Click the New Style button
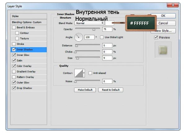Image resolution: width=186 pixels, height=133 pixels. (163, 31)
